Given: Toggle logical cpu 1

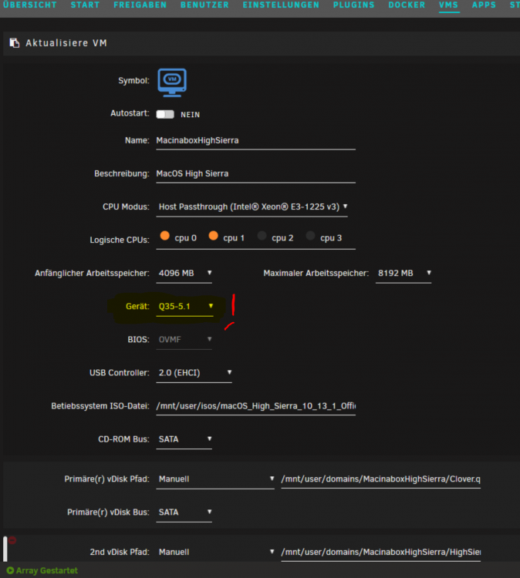Looking at the screenshot, I should click(x=213, y=236).
